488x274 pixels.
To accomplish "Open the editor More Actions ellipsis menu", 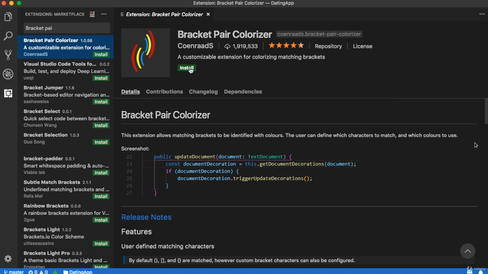I will pos(482,14).
